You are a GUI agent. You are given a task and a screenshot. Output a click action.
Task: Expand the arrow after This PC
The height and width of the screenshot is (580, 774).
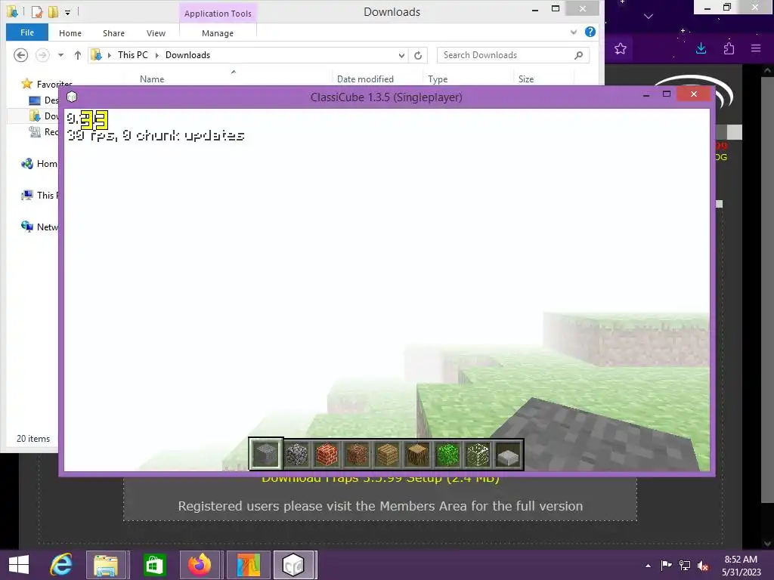157,54
